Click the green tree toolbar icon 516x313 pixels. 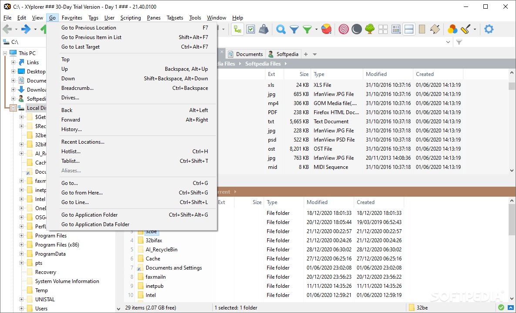click(369, 29)
